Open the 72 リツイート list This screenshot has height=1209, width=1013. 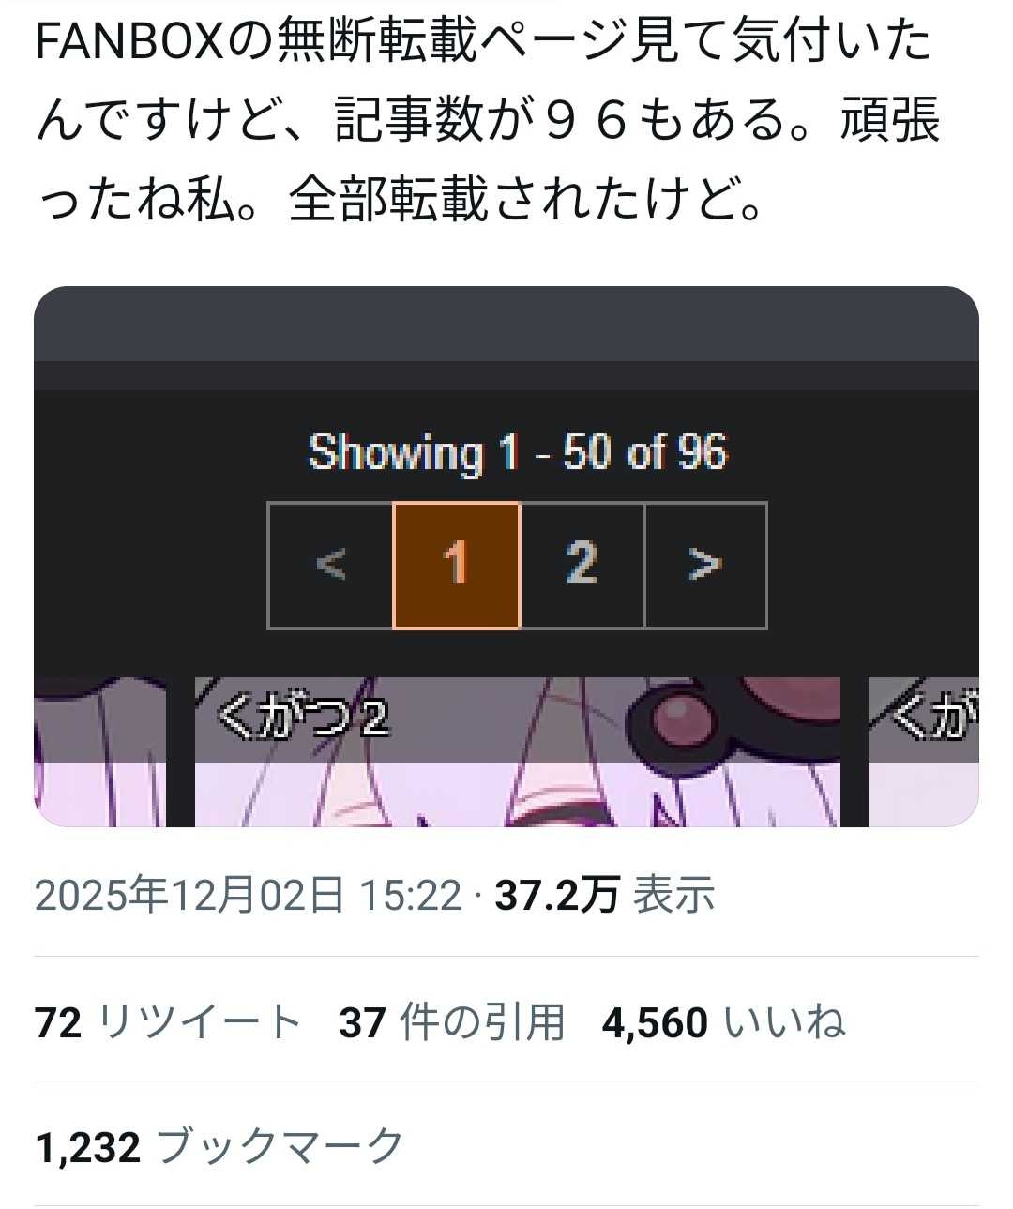click(x=168, y=1022)
